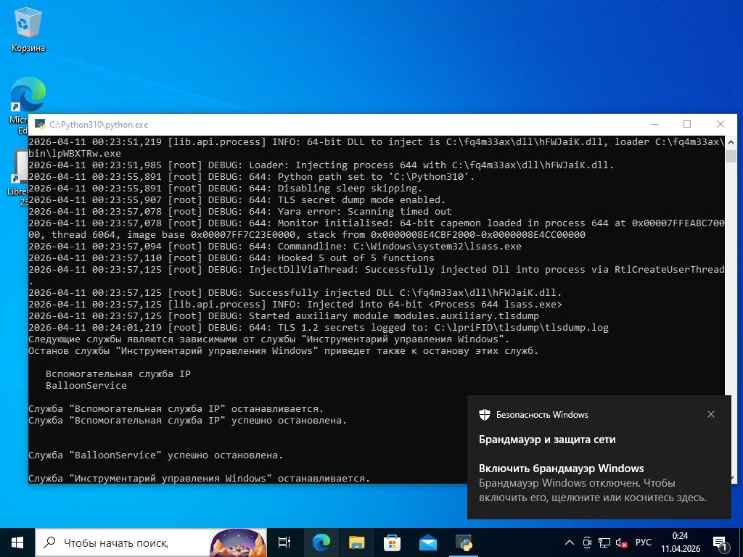This screenshot has width=743, height=557.
Task: Show hidden system tray icons
Action: point(570,542)
